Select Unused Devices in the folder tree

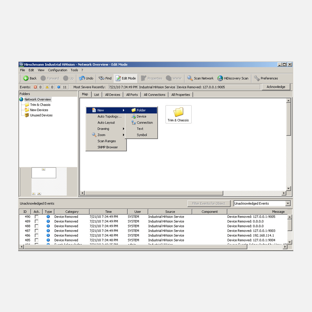[x=41, y=115]
